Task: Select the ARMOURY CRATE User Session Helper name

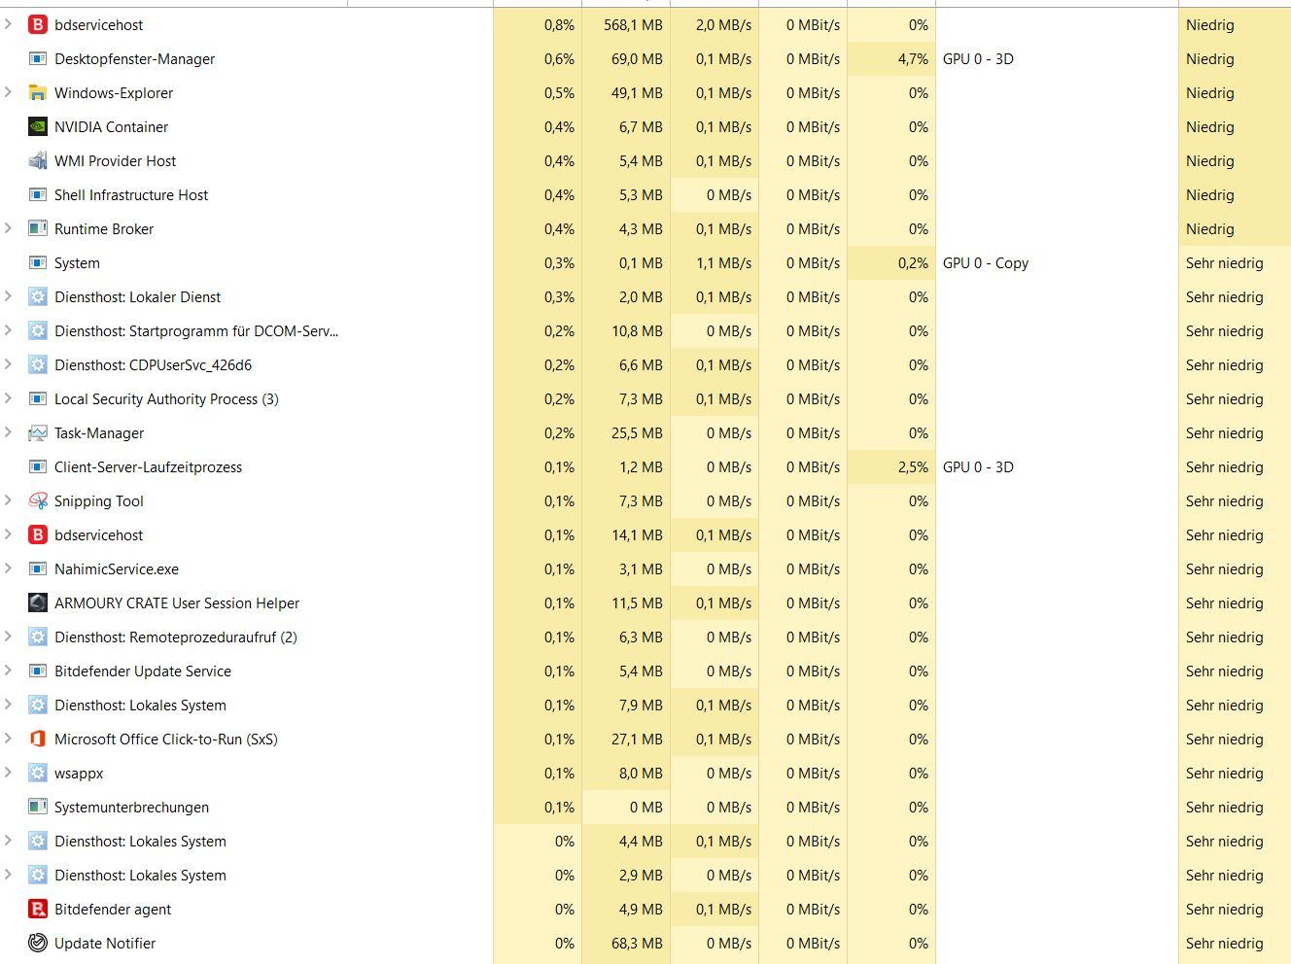Action: pos(177,603)
